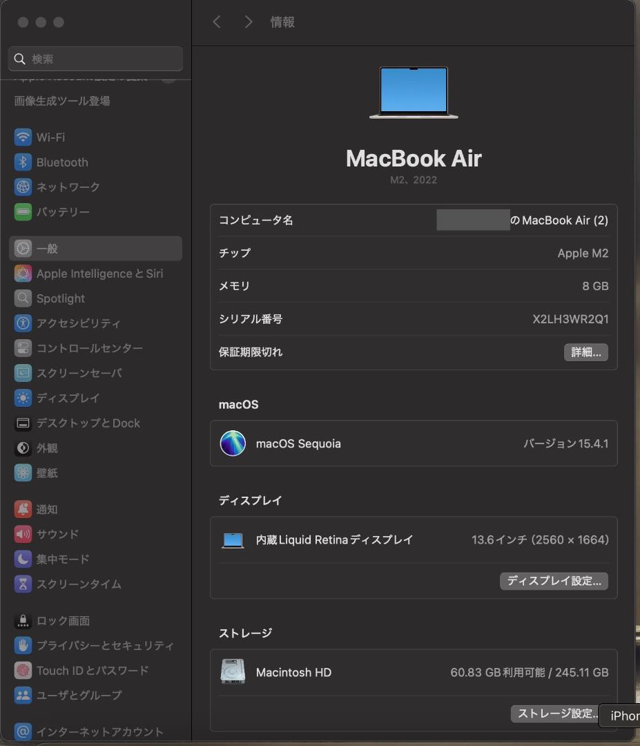Open バッテリー (Battery) settings icon
The width and height of the screenshot is (640, 746).
tap(23, 212)
